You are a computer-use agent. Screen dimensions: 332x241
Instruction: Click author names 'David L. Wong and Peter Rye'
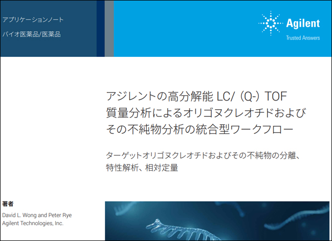click(37, 215)
